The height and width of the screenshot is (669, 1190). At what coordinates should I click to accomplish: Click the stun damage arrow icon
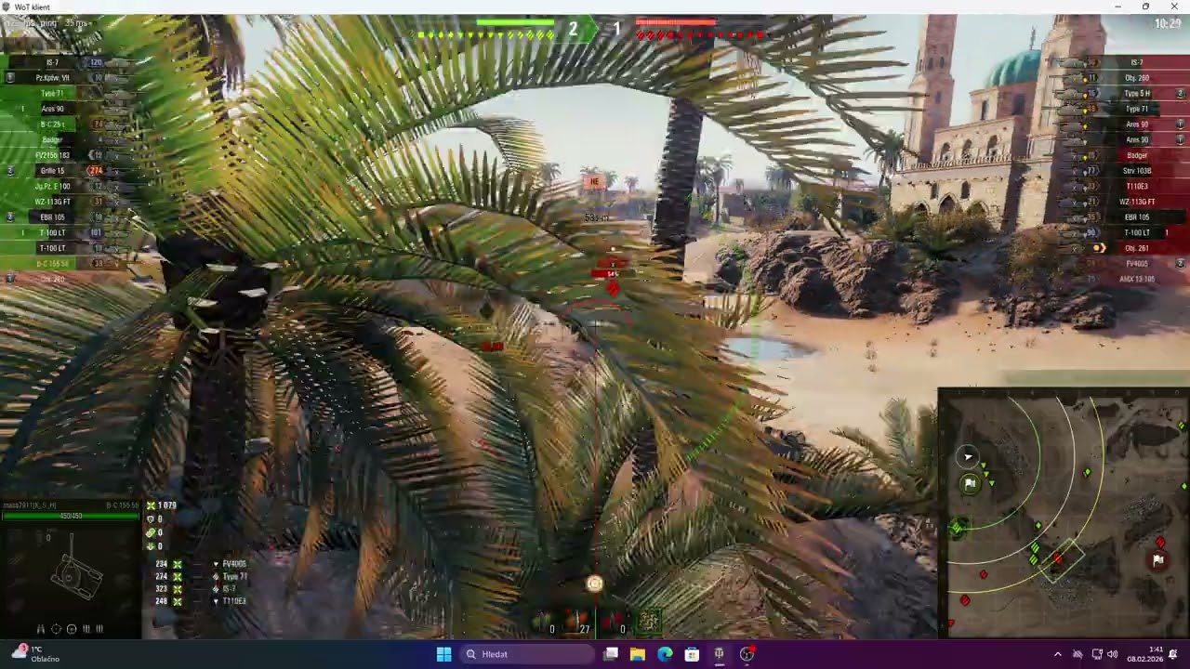151,545
